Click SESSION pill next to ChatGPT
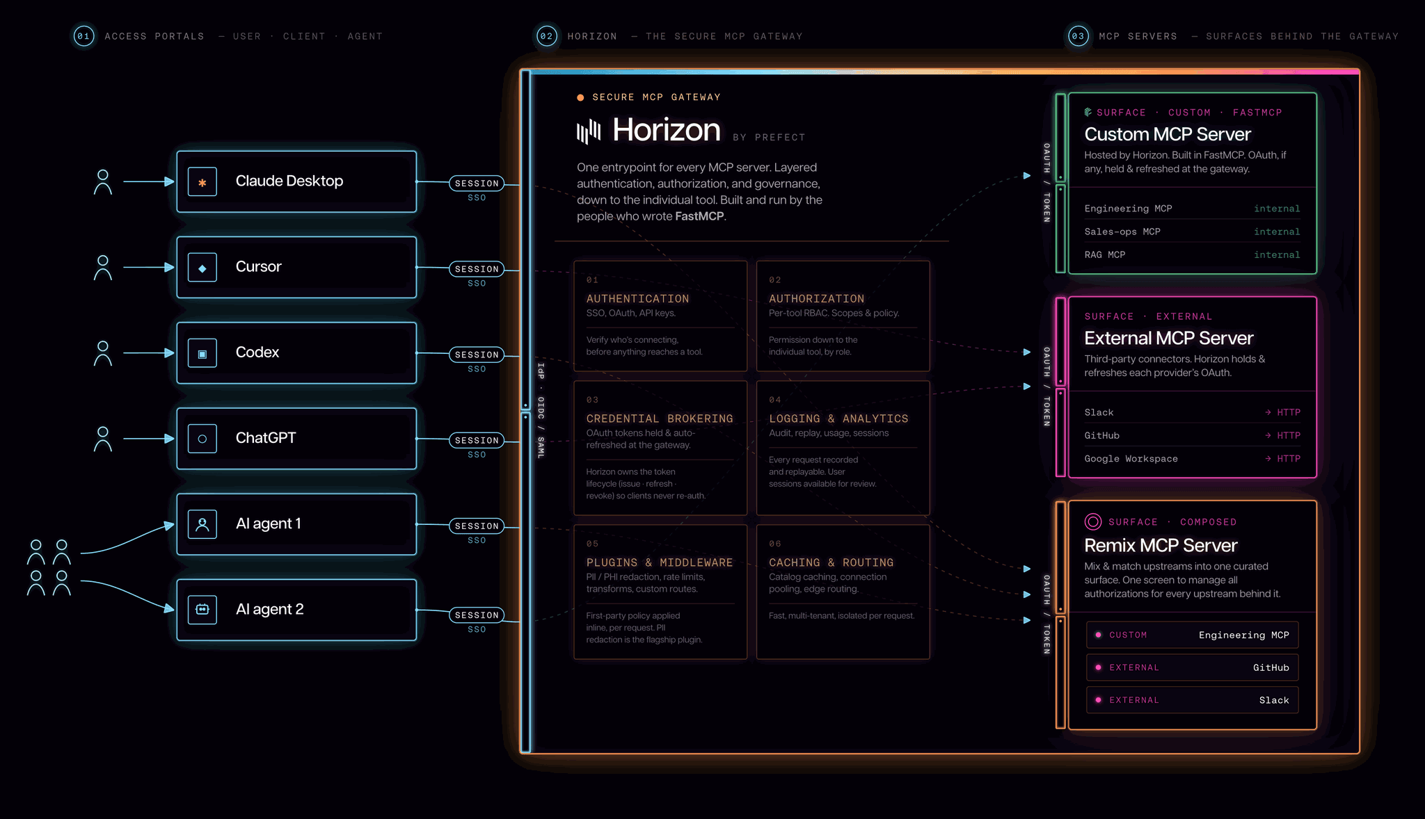 point(477,440)
